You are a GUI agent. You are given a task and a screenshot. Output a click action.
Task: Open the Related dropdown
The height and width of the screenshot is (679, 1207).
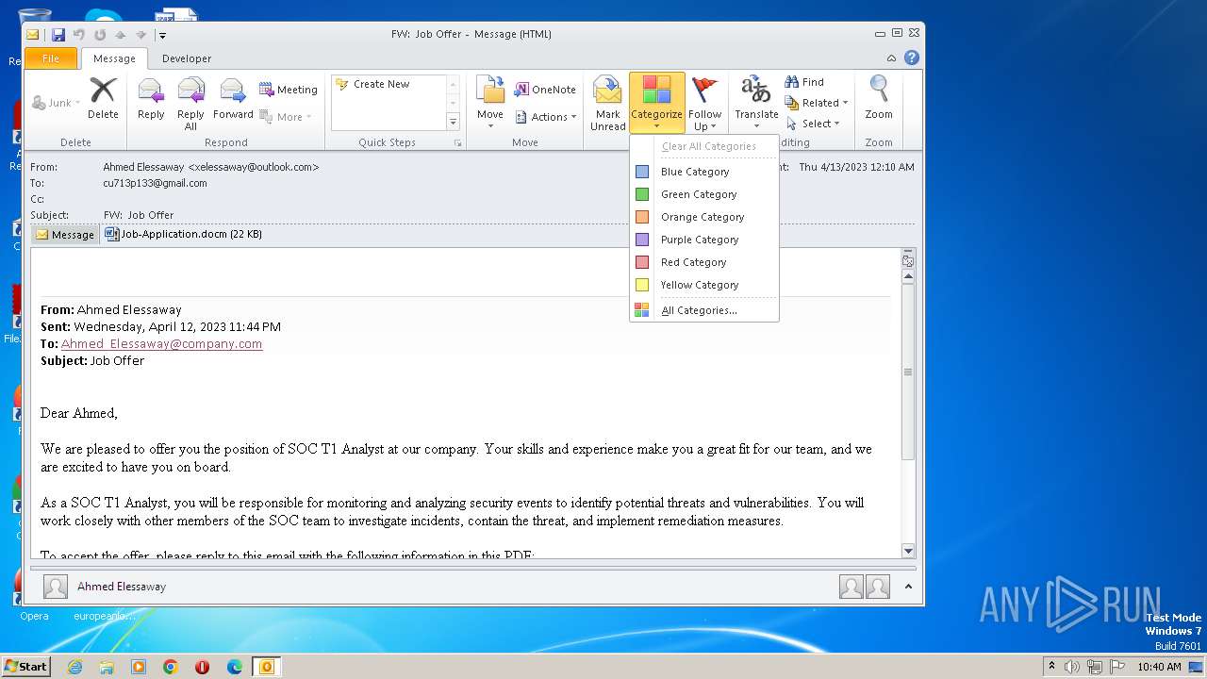click(x=817, y=103)
